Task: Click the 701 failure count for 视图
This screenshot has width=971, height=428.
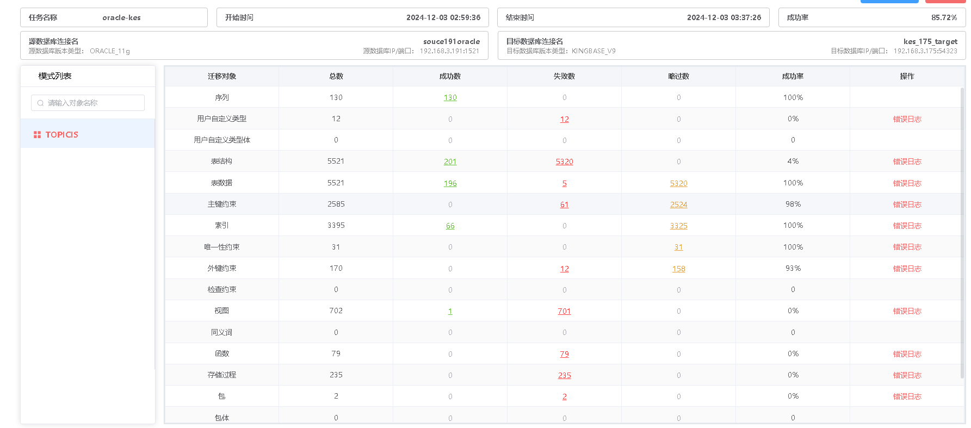Action: tap(564, 311)
